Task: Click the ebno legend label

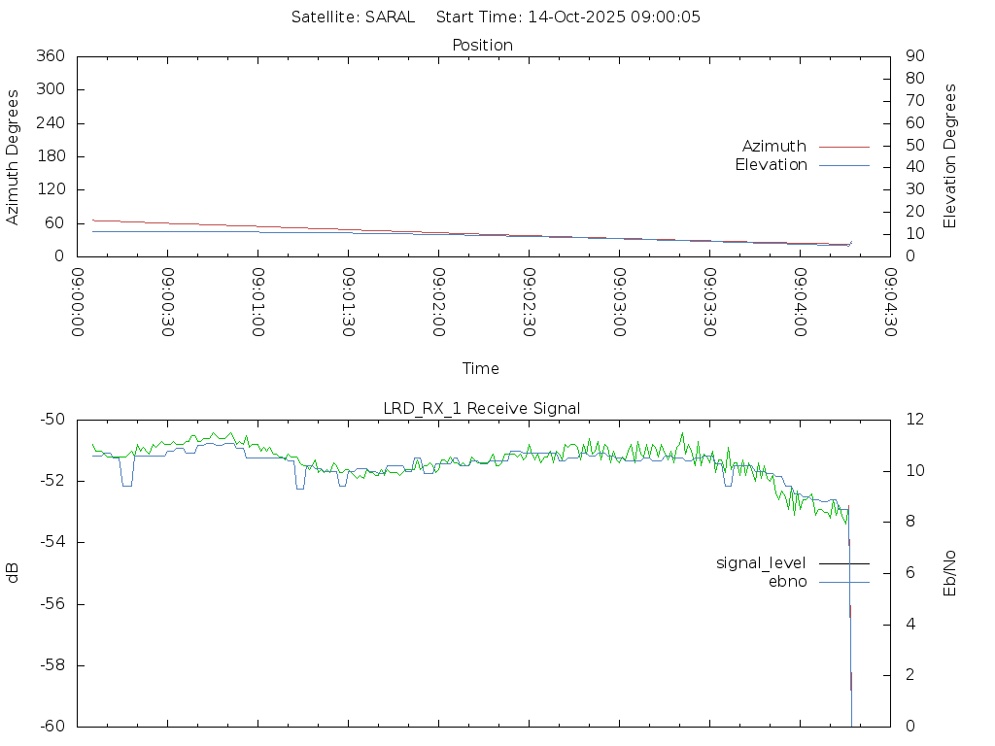Action: 787,582
